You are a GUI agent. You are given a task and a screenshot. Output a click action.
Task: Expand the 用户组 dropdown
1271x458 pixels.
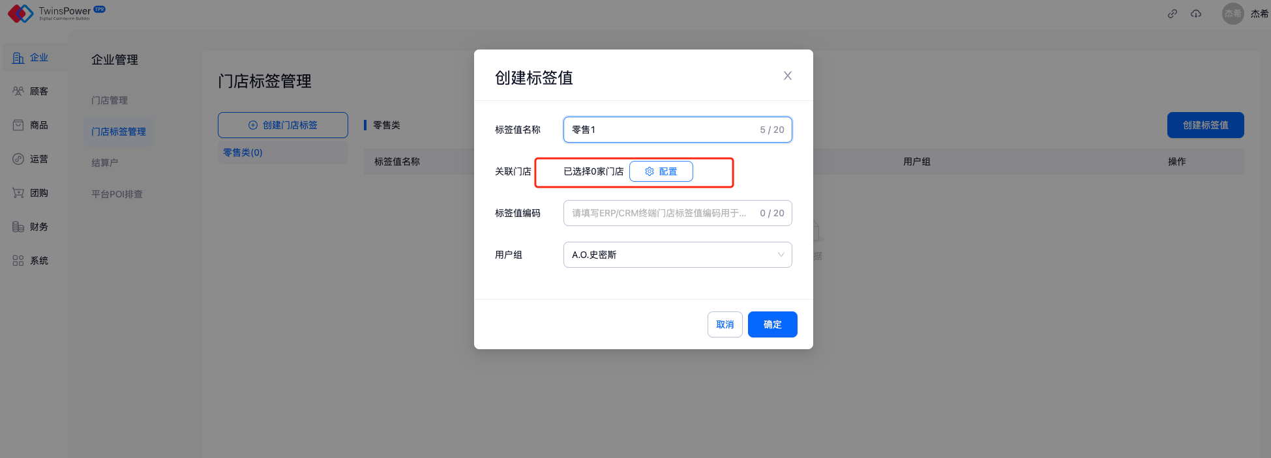click(x=677, y=255)
